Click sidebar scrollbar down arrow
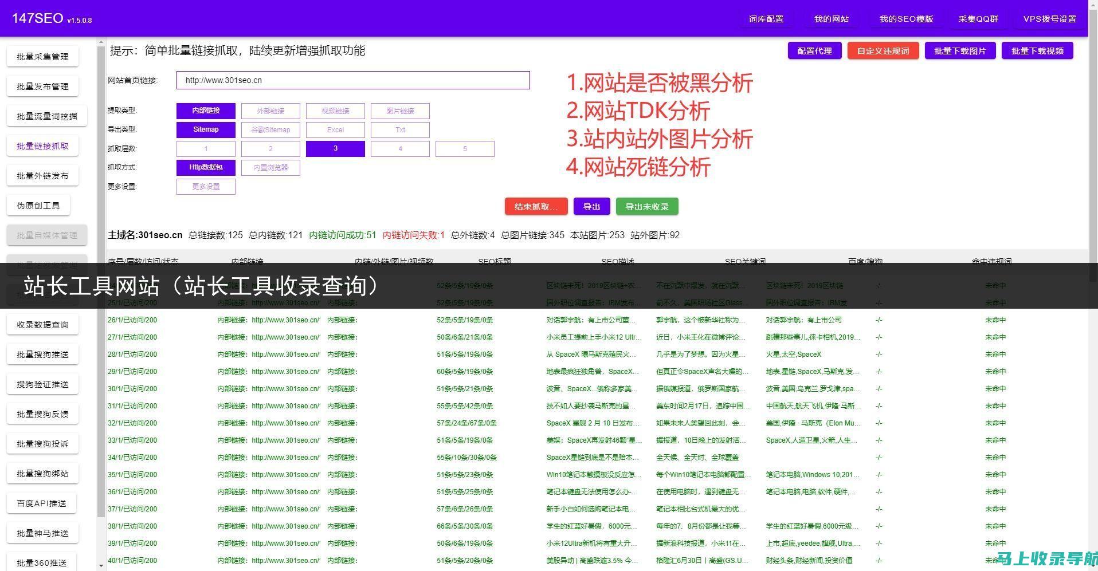The width and height of the screenshot is (1098, 571). pos(101,566)
